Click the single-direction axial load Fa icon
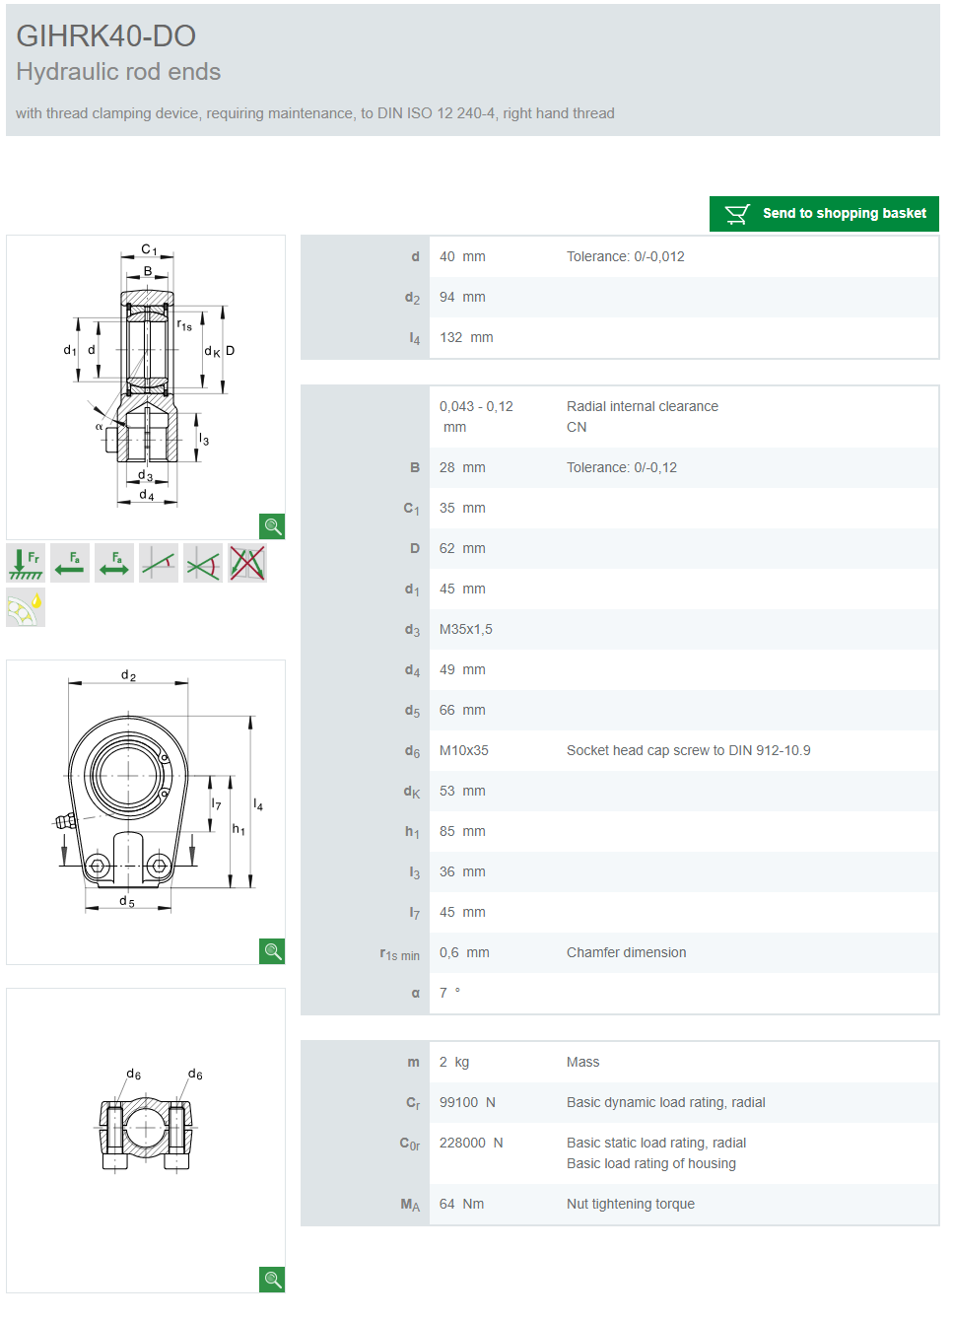 point(70,563)
